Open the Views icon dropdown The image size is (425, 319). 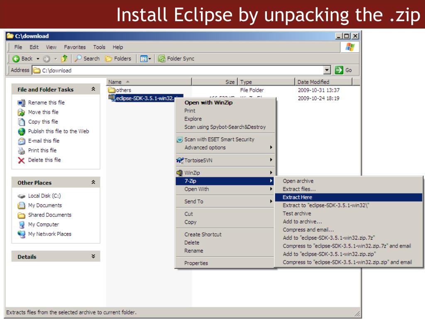point(146,59)
